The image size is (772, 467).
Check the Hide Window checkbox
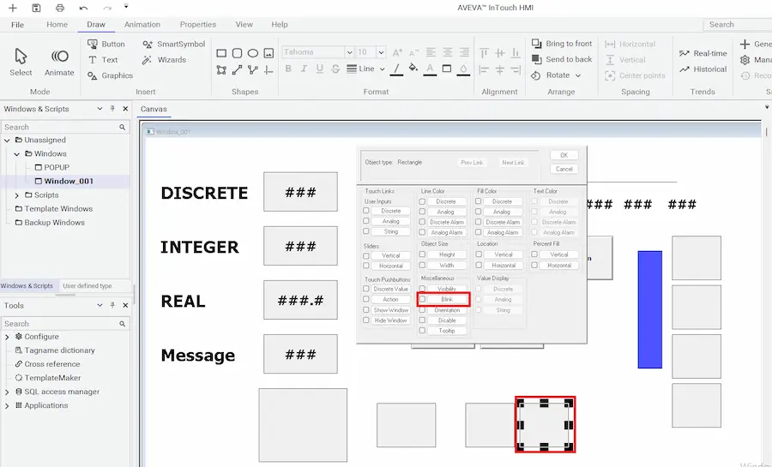point(365,320)
